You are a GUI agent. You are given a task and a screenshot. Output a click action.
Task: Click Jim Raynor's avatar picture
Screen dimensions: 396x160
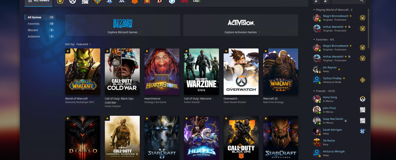pyautogui.click(x=317, y=69)
